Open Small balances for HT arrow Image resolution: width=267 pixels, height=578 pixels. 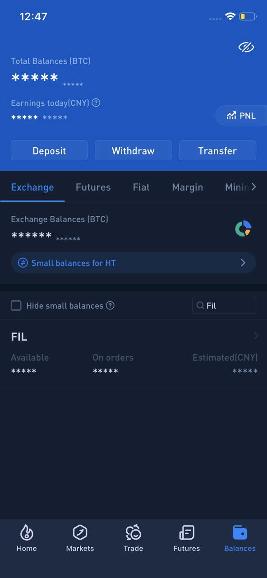click(x=243, y=263)
